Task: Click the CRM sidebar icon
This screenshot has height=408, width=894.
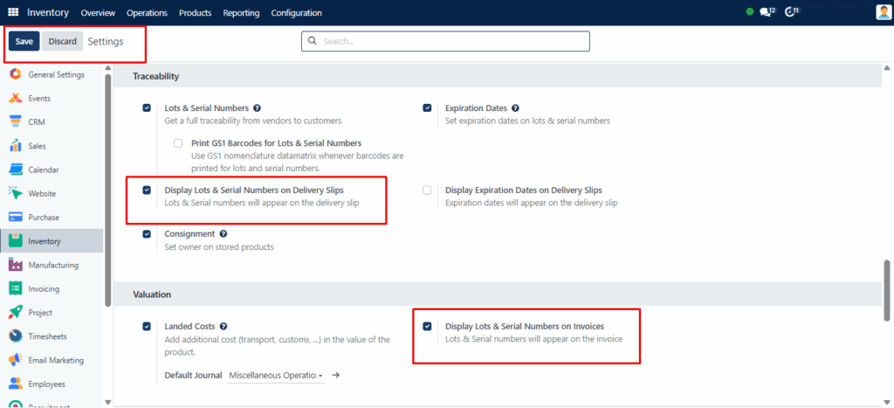Action: pyautogui.click(x=16, y=122)
